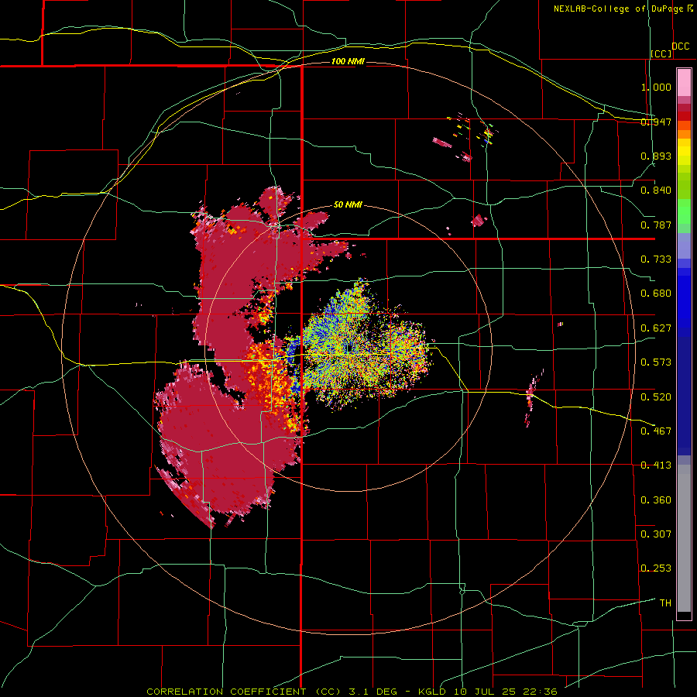Click the TH threshold label
This screenshot has width=697, height=697.
(665, 603)
